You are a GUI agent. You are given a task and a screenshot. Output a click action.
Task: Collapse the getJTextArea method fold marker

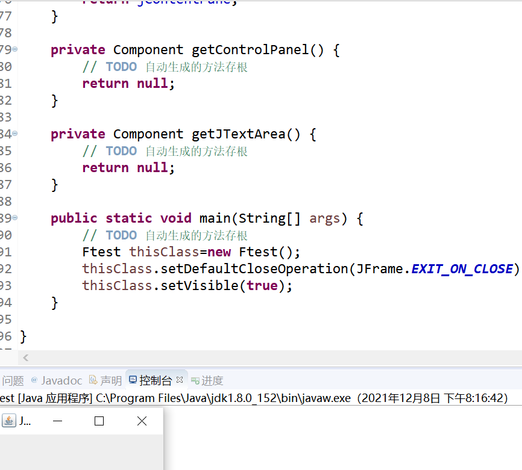click(15, 134)
